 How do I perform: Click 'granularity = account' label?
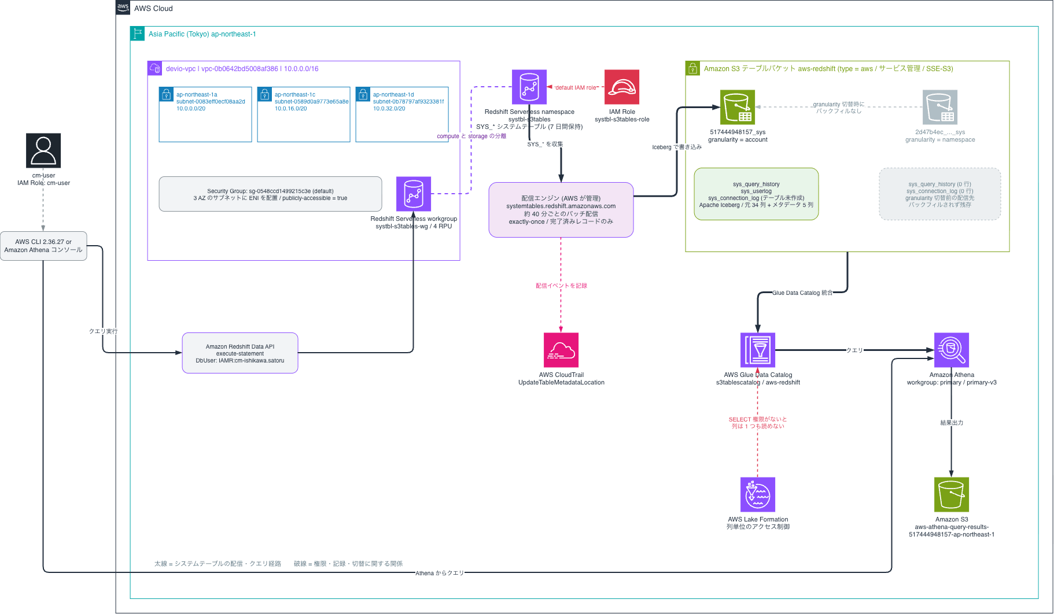tap(738, 139)
